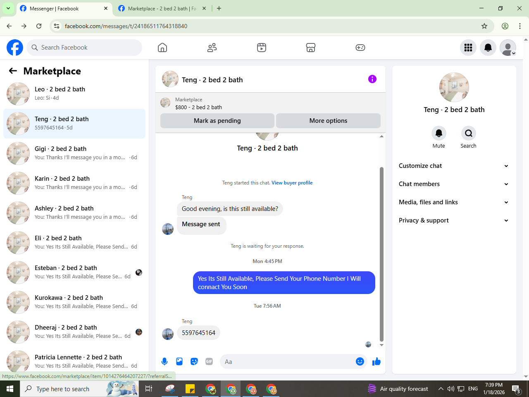Viewport: 529px width, 397px height.
Task: Choose a GIF in the composer
Action: click(x=209, y=361)
